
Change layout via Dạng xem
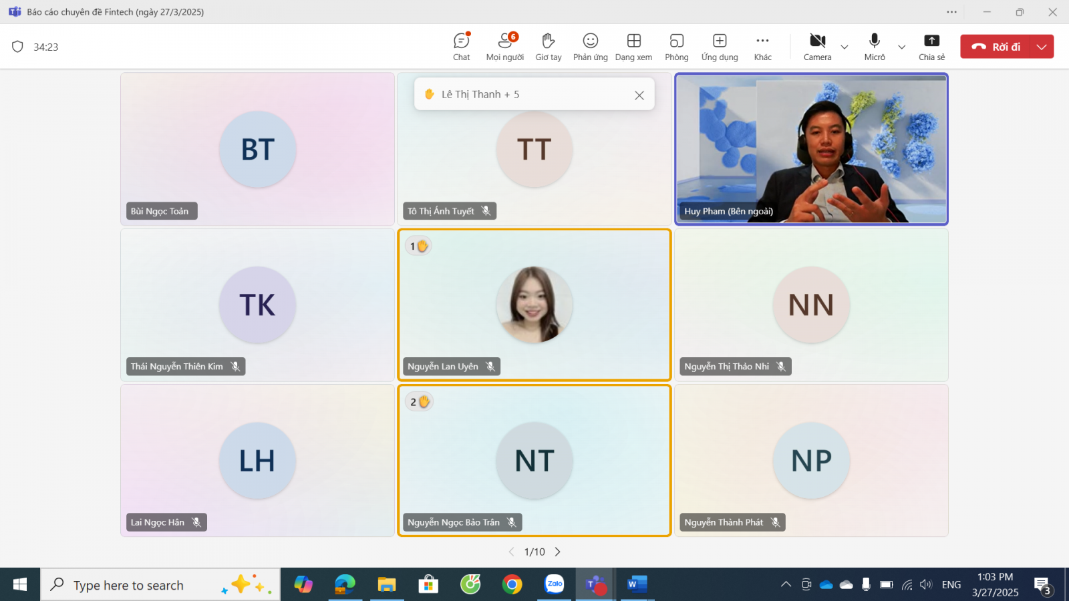tap(633, 47)
